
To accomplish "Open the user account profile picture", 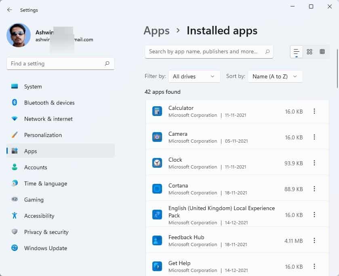I will coord(19,36).
